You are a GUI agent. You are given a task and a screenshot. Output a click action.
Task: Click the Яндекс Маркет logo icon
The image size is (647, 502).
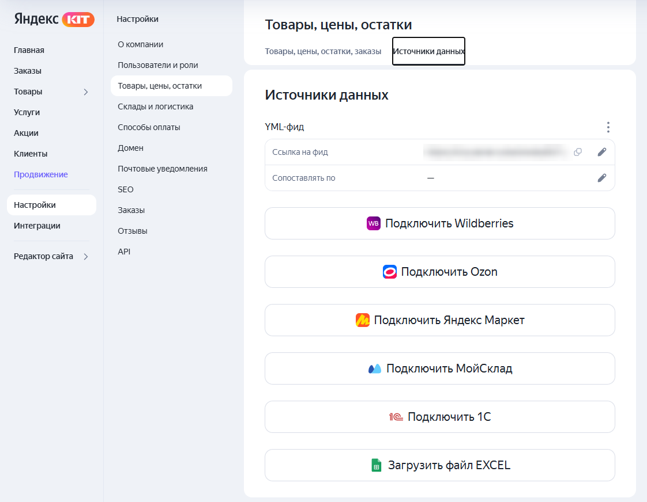tap(362, 320)
